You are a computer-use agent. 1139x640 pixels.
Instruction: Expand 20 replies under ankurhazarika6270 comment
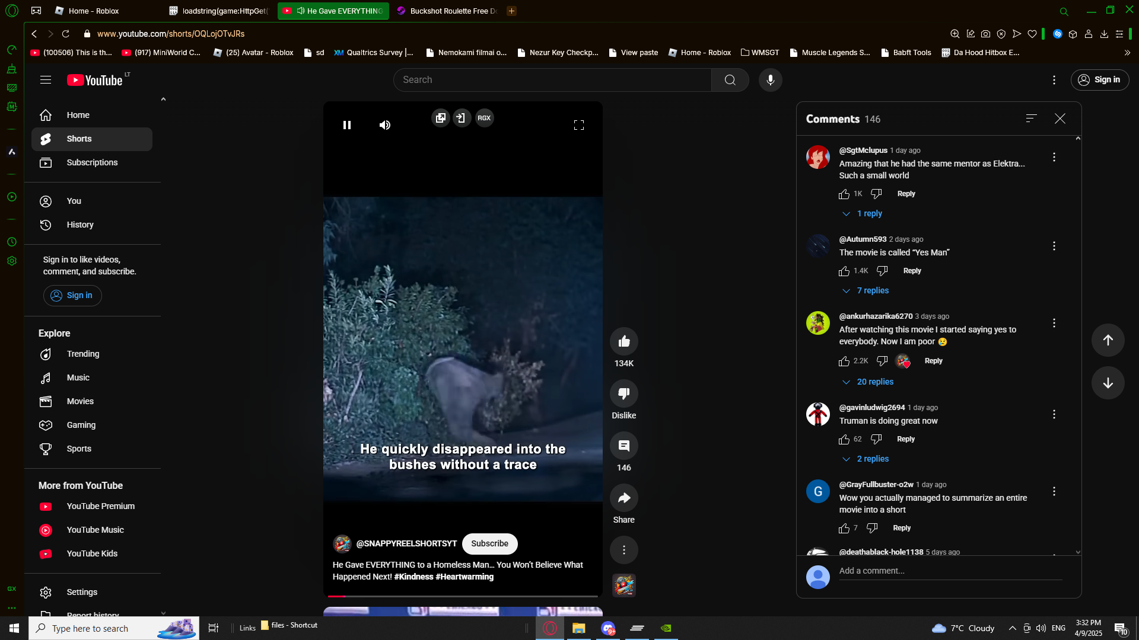(868, 382)
